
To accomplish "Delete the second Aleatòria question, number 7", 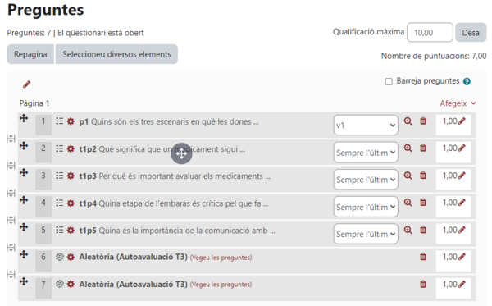I will 423,285.
